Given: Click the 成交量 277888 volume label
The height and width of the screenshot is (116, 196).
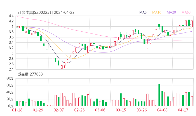Looking at the screenshot, I should [30, 74].
